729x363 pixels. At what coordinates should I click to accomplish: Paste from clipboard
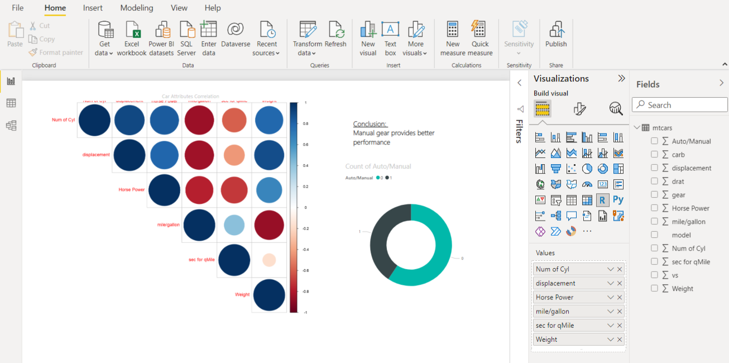point(15,35)
